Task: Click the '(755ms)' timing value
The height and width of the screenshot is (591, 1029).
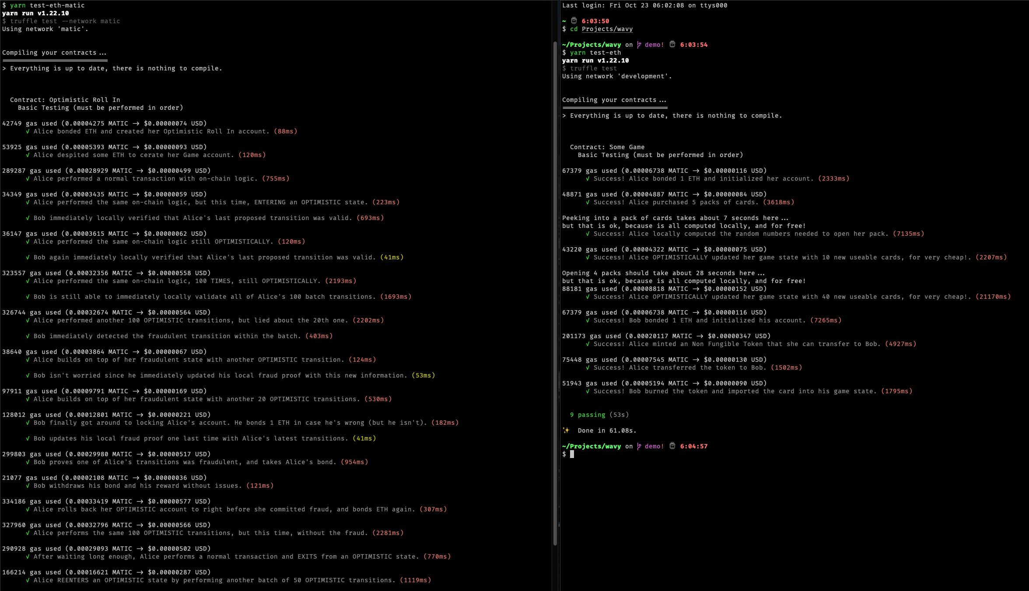Action: point(276,178)
